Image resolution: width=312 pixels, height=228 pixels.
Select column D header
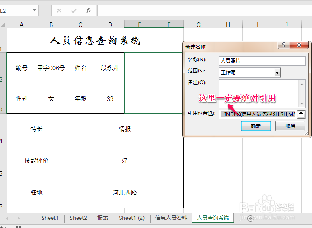(x=110, y=25)
